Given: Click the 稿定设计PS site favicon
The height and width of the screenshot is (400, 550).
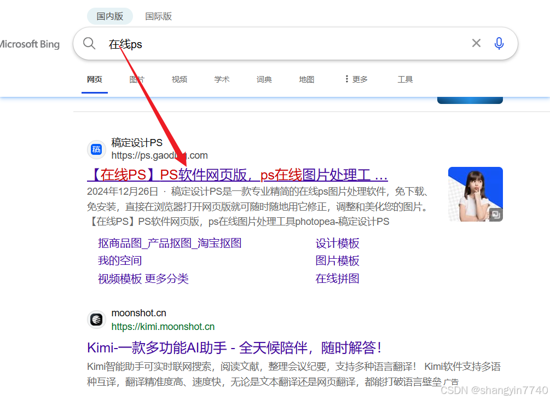Looking at the screenshot, I should tap(96, 149).
